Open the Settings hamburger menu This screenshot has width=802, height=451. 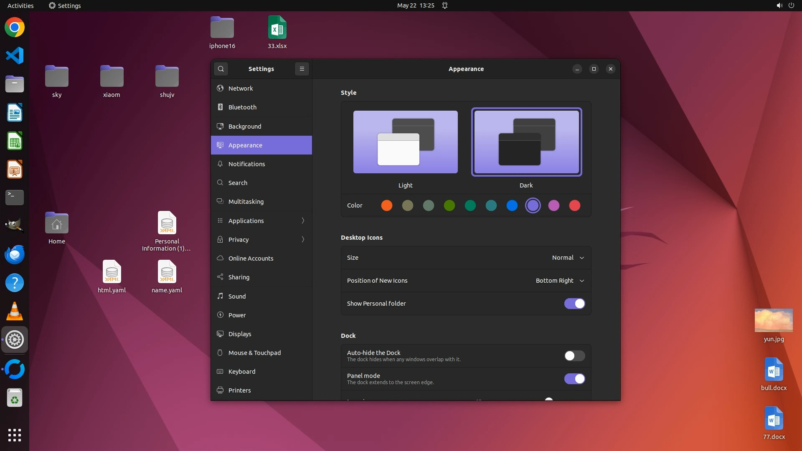coord(302,69)
